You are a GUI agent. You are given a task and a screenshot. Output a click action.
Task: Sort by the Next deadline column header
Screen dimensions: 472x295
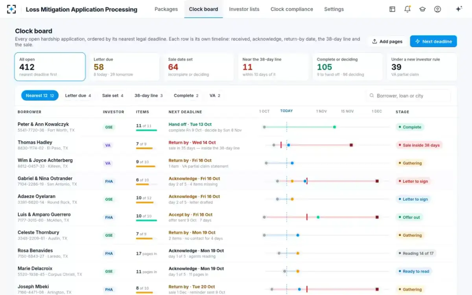(185, 112)
